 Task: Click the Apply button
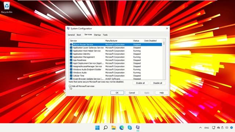pyautogui.click(x=147, y=93)
